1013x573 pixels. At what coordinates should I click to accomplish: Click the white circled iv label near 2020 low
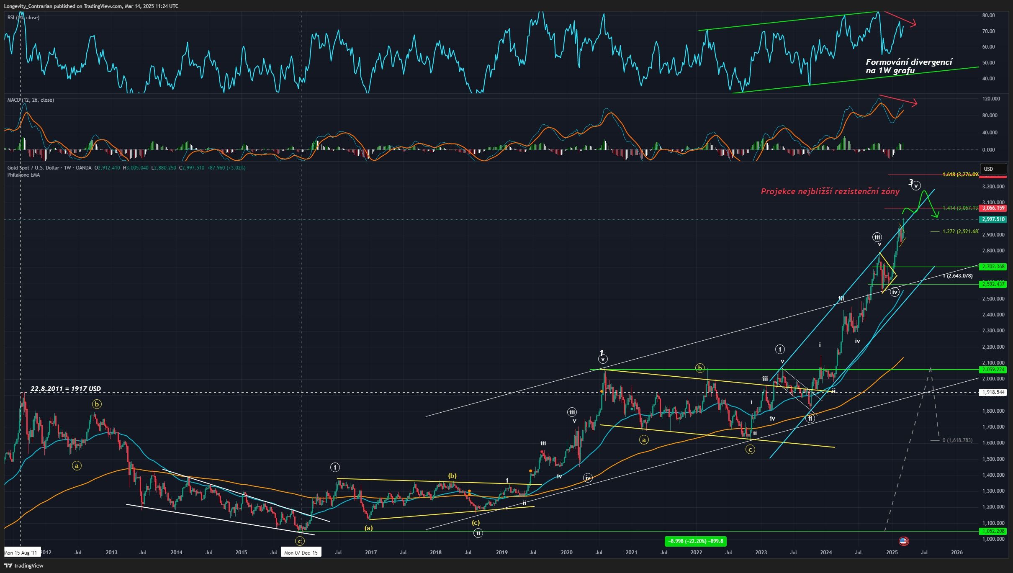coord(588,478)
